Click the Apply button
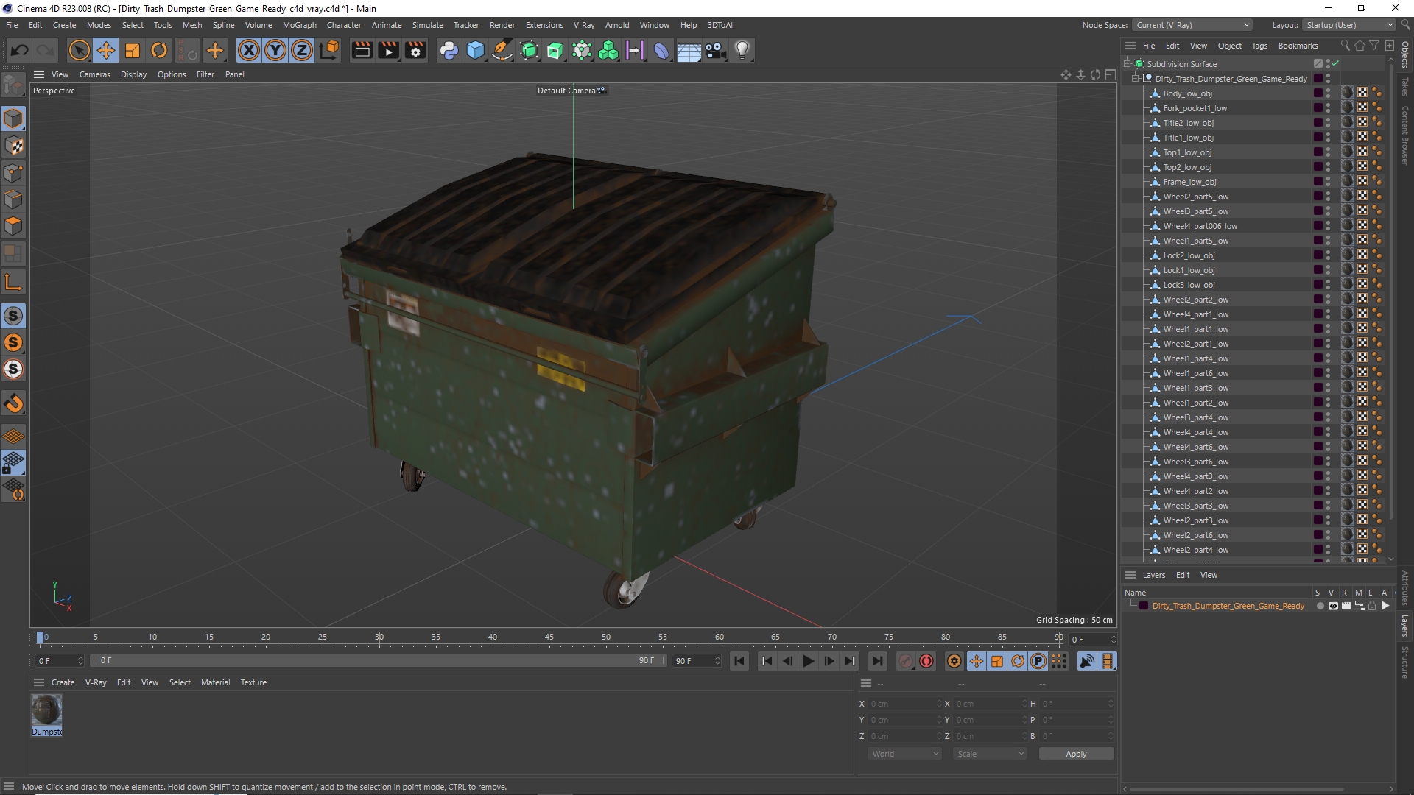The width and height of the screenshot is (1414, 795). pos(1076,754)
